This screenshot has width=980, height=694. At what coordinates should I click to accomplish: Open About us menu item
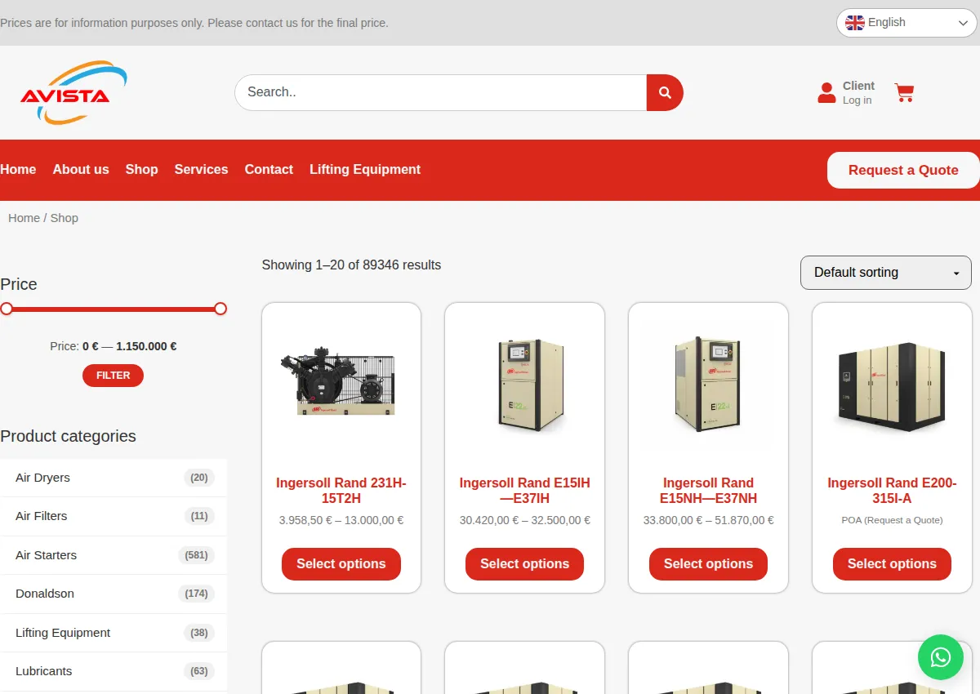[81, 170]
